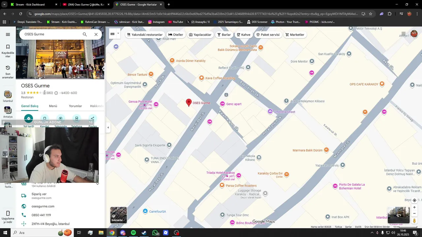The image size is (422, 237).
Task: Open the Katmanlar layers thumbnail
Action: [x=118, y=215]
